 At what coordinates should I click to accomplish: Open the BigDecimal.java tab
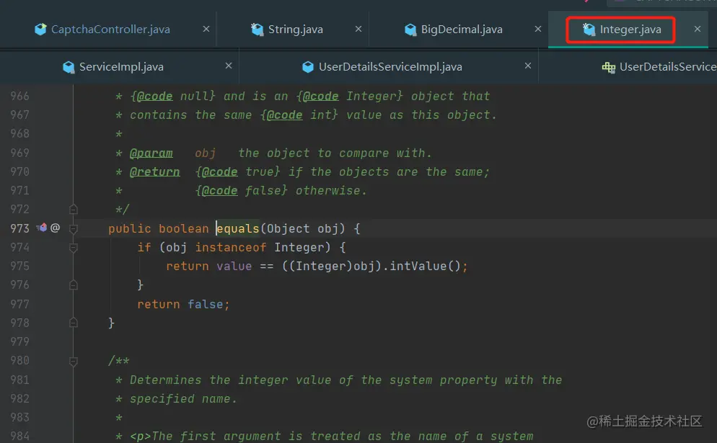pyautogui.click(x=462, y=30)
